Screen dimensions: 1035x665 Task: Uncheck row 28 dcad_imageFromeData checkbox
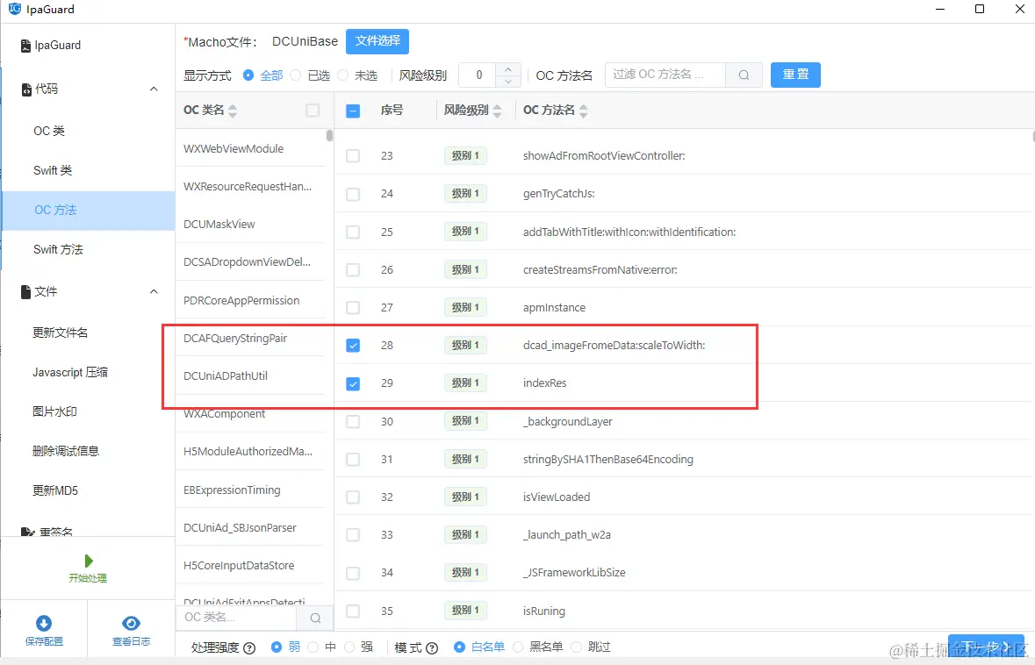[353, 346]
